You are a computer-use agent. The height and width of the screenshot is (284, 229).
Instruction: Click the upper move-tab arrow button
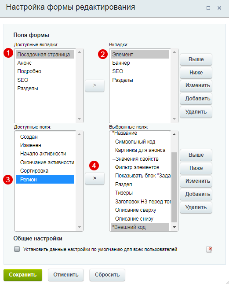point(95,85)
